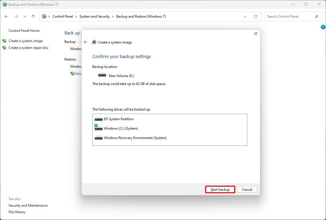Image resolution: width=326 pixels, height=220 pixels.
Task: Click the search magnifier icon
Action: point(317,16)
